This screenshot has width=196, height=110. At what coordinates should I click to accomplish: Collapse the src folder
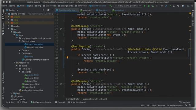pos(9,29)
